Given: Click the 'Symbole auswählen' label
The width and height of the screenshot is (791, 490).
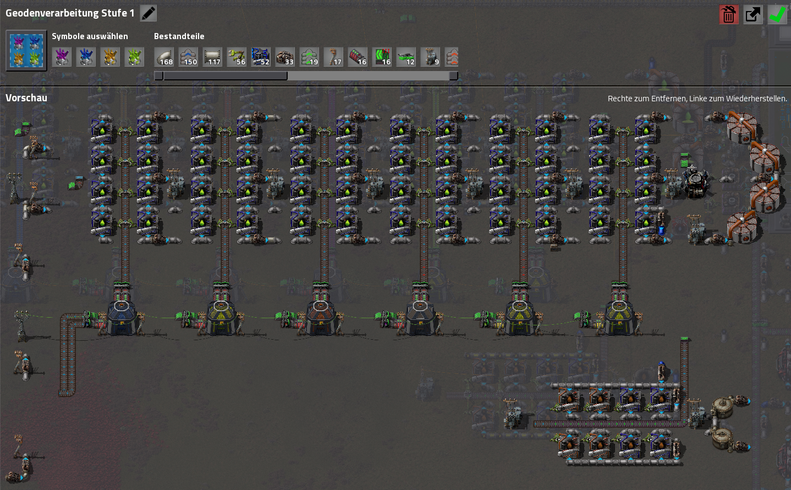Looking at the screenshot, I should (x=90, y=36).
